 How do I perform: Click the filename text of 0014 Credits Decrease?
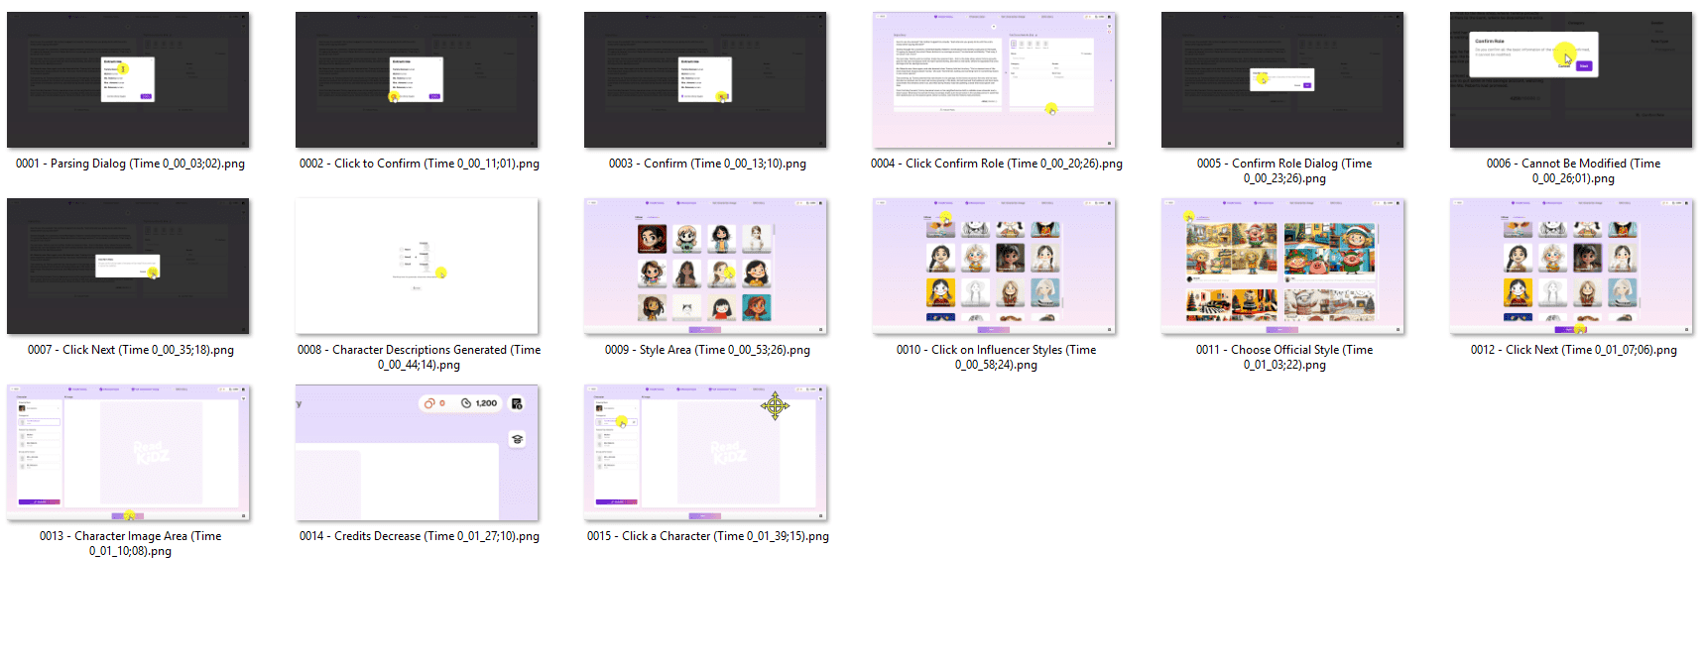[419, 536]
